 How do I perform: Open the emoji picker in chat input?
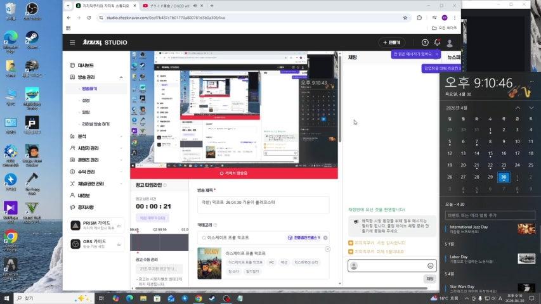pos(430,266)
